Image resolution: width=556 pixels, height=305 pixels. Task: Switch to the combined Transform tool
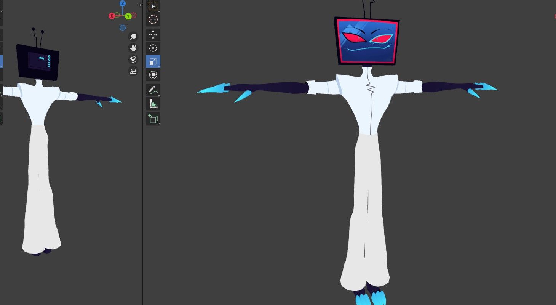pyautogui.click(x=153, y=75)
